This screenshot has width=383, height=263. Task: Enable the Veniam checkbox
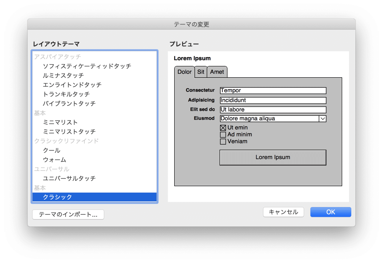click(223, 142)
